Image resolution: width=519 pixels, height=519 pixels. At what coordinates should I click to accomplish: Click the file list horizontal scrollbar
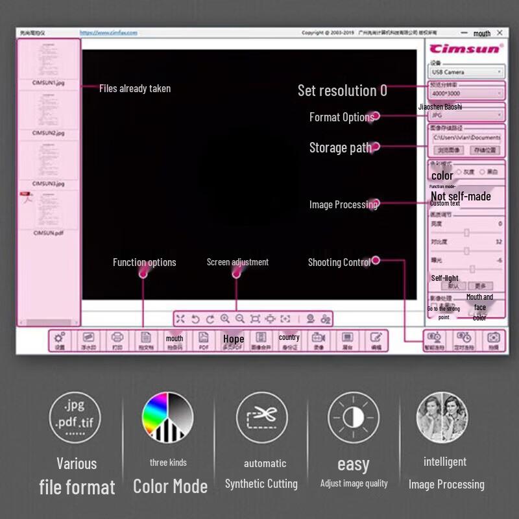click(x=49, y=322)
